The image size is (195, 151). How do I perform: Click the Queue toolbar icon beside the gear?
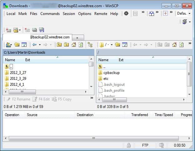135,13
